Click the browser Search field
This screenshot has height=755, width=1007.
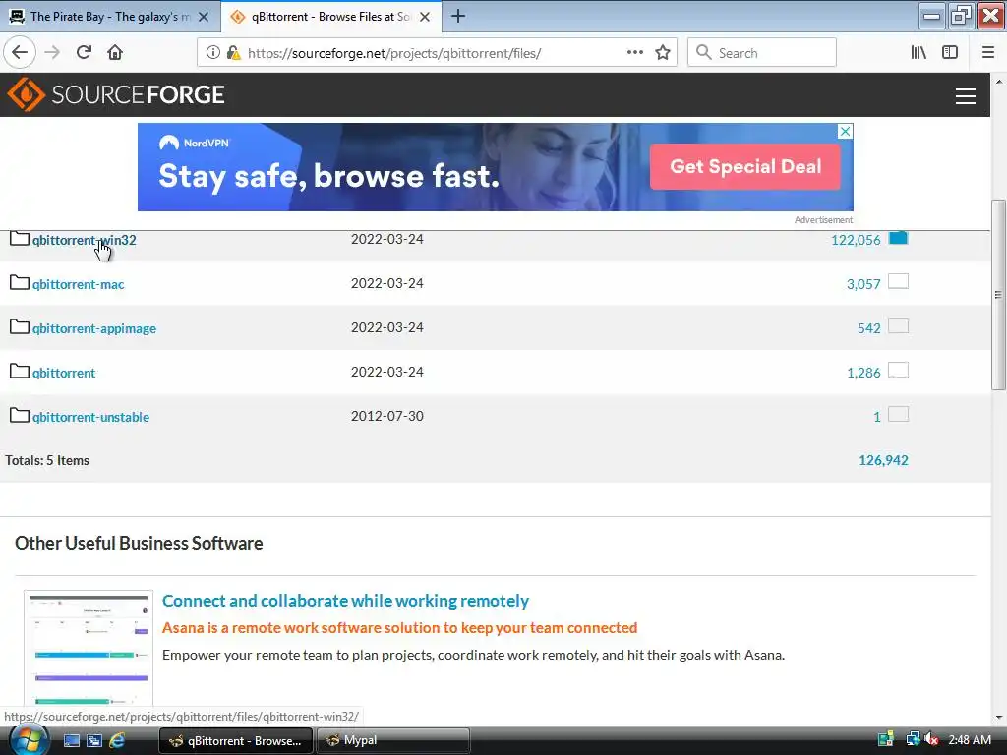(x=762, y=53)
